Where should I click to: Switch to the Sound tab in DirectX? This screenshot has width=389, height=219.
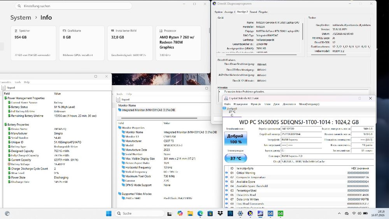point(253,12)
